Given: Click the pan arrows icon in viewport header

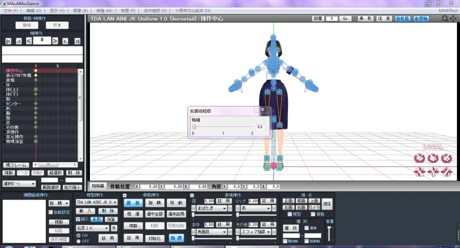Looking at the screenshot, I should click(x=453, y=19).
